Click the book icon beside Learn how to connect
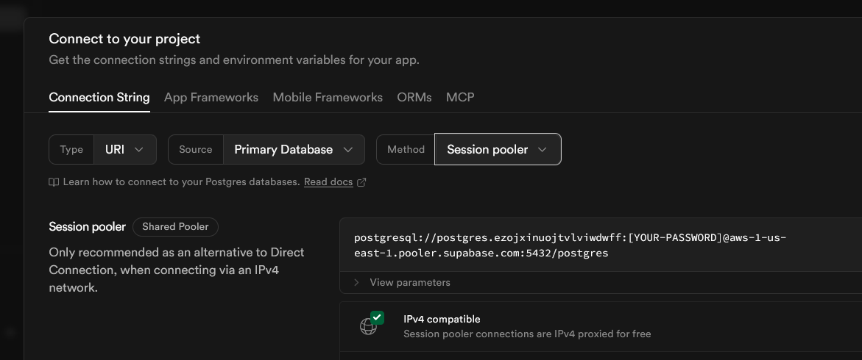Image resolution: width=862 pixels, height=360 pixels. 54,182
